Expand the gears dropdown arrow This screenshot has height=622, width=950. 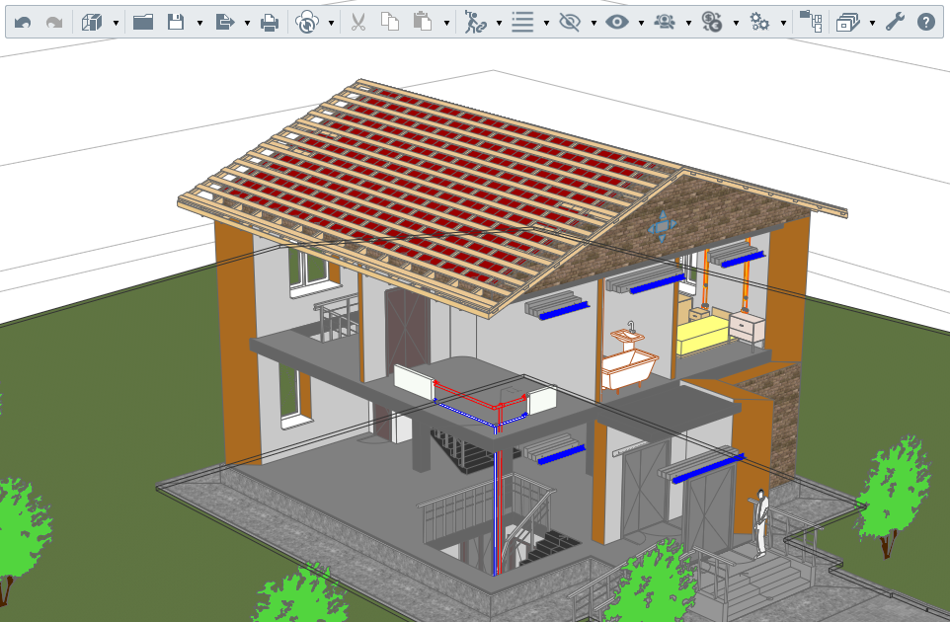tap(783, 24)
